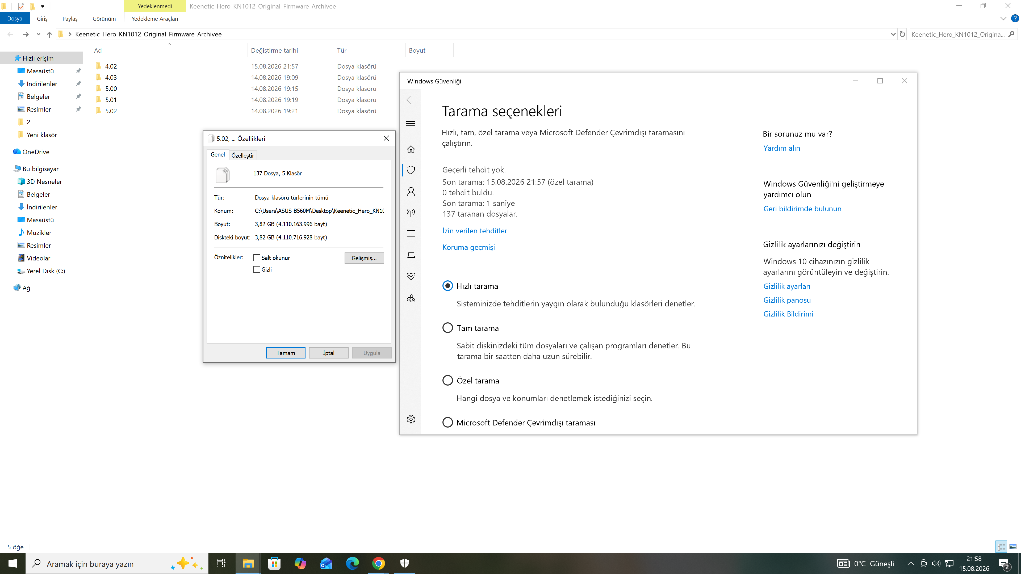Viewport: 1021px width, 574px height.
Task: Open Firewall & network protection icon
Action: click(x=411, y=212)
